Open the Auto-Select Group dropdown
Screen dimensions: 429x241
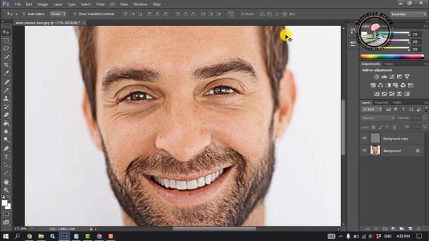click(58, 14)
